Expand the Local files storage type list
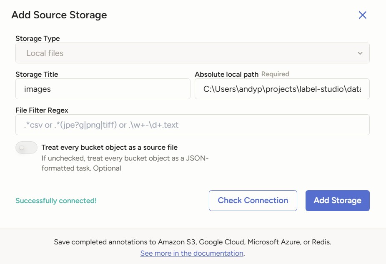Viewport: 386px width, 264px height. (193, 53)
